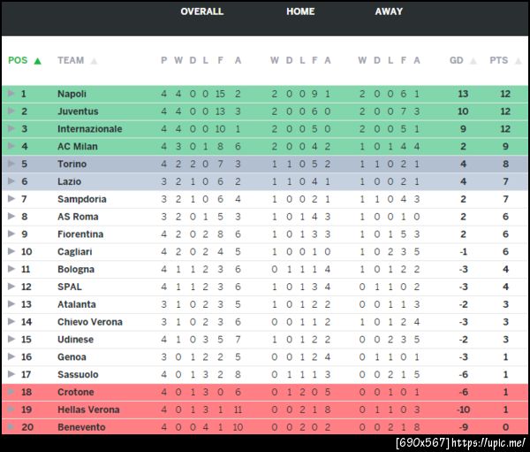Screen dimensions: 530x452
Task: Expand the Sampdoria row triangle
Action: click(x=11, y=199)
